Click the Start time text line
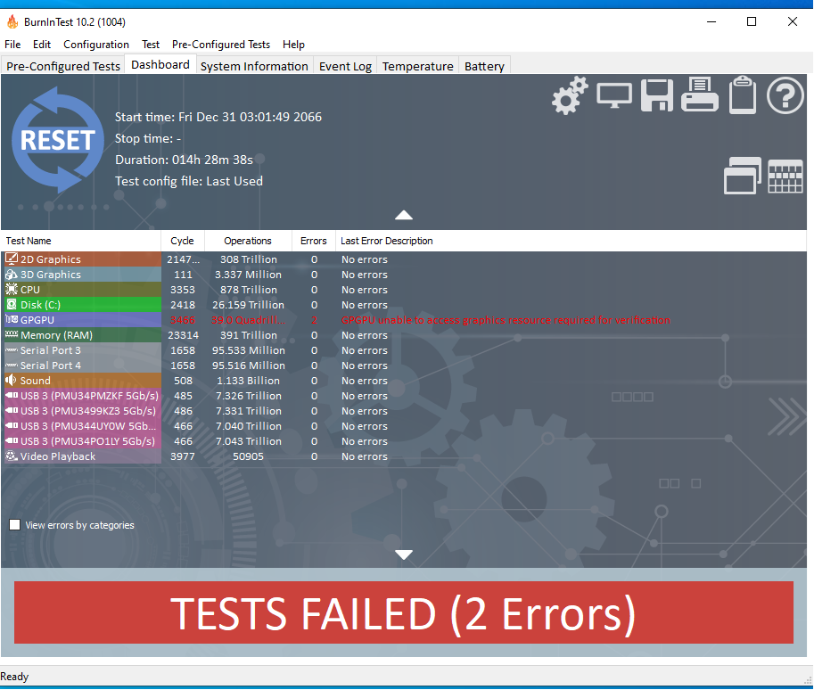 pos(218,117)
